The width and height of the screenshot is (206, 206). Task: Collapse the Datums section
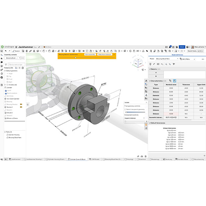[x=150, y=69]
